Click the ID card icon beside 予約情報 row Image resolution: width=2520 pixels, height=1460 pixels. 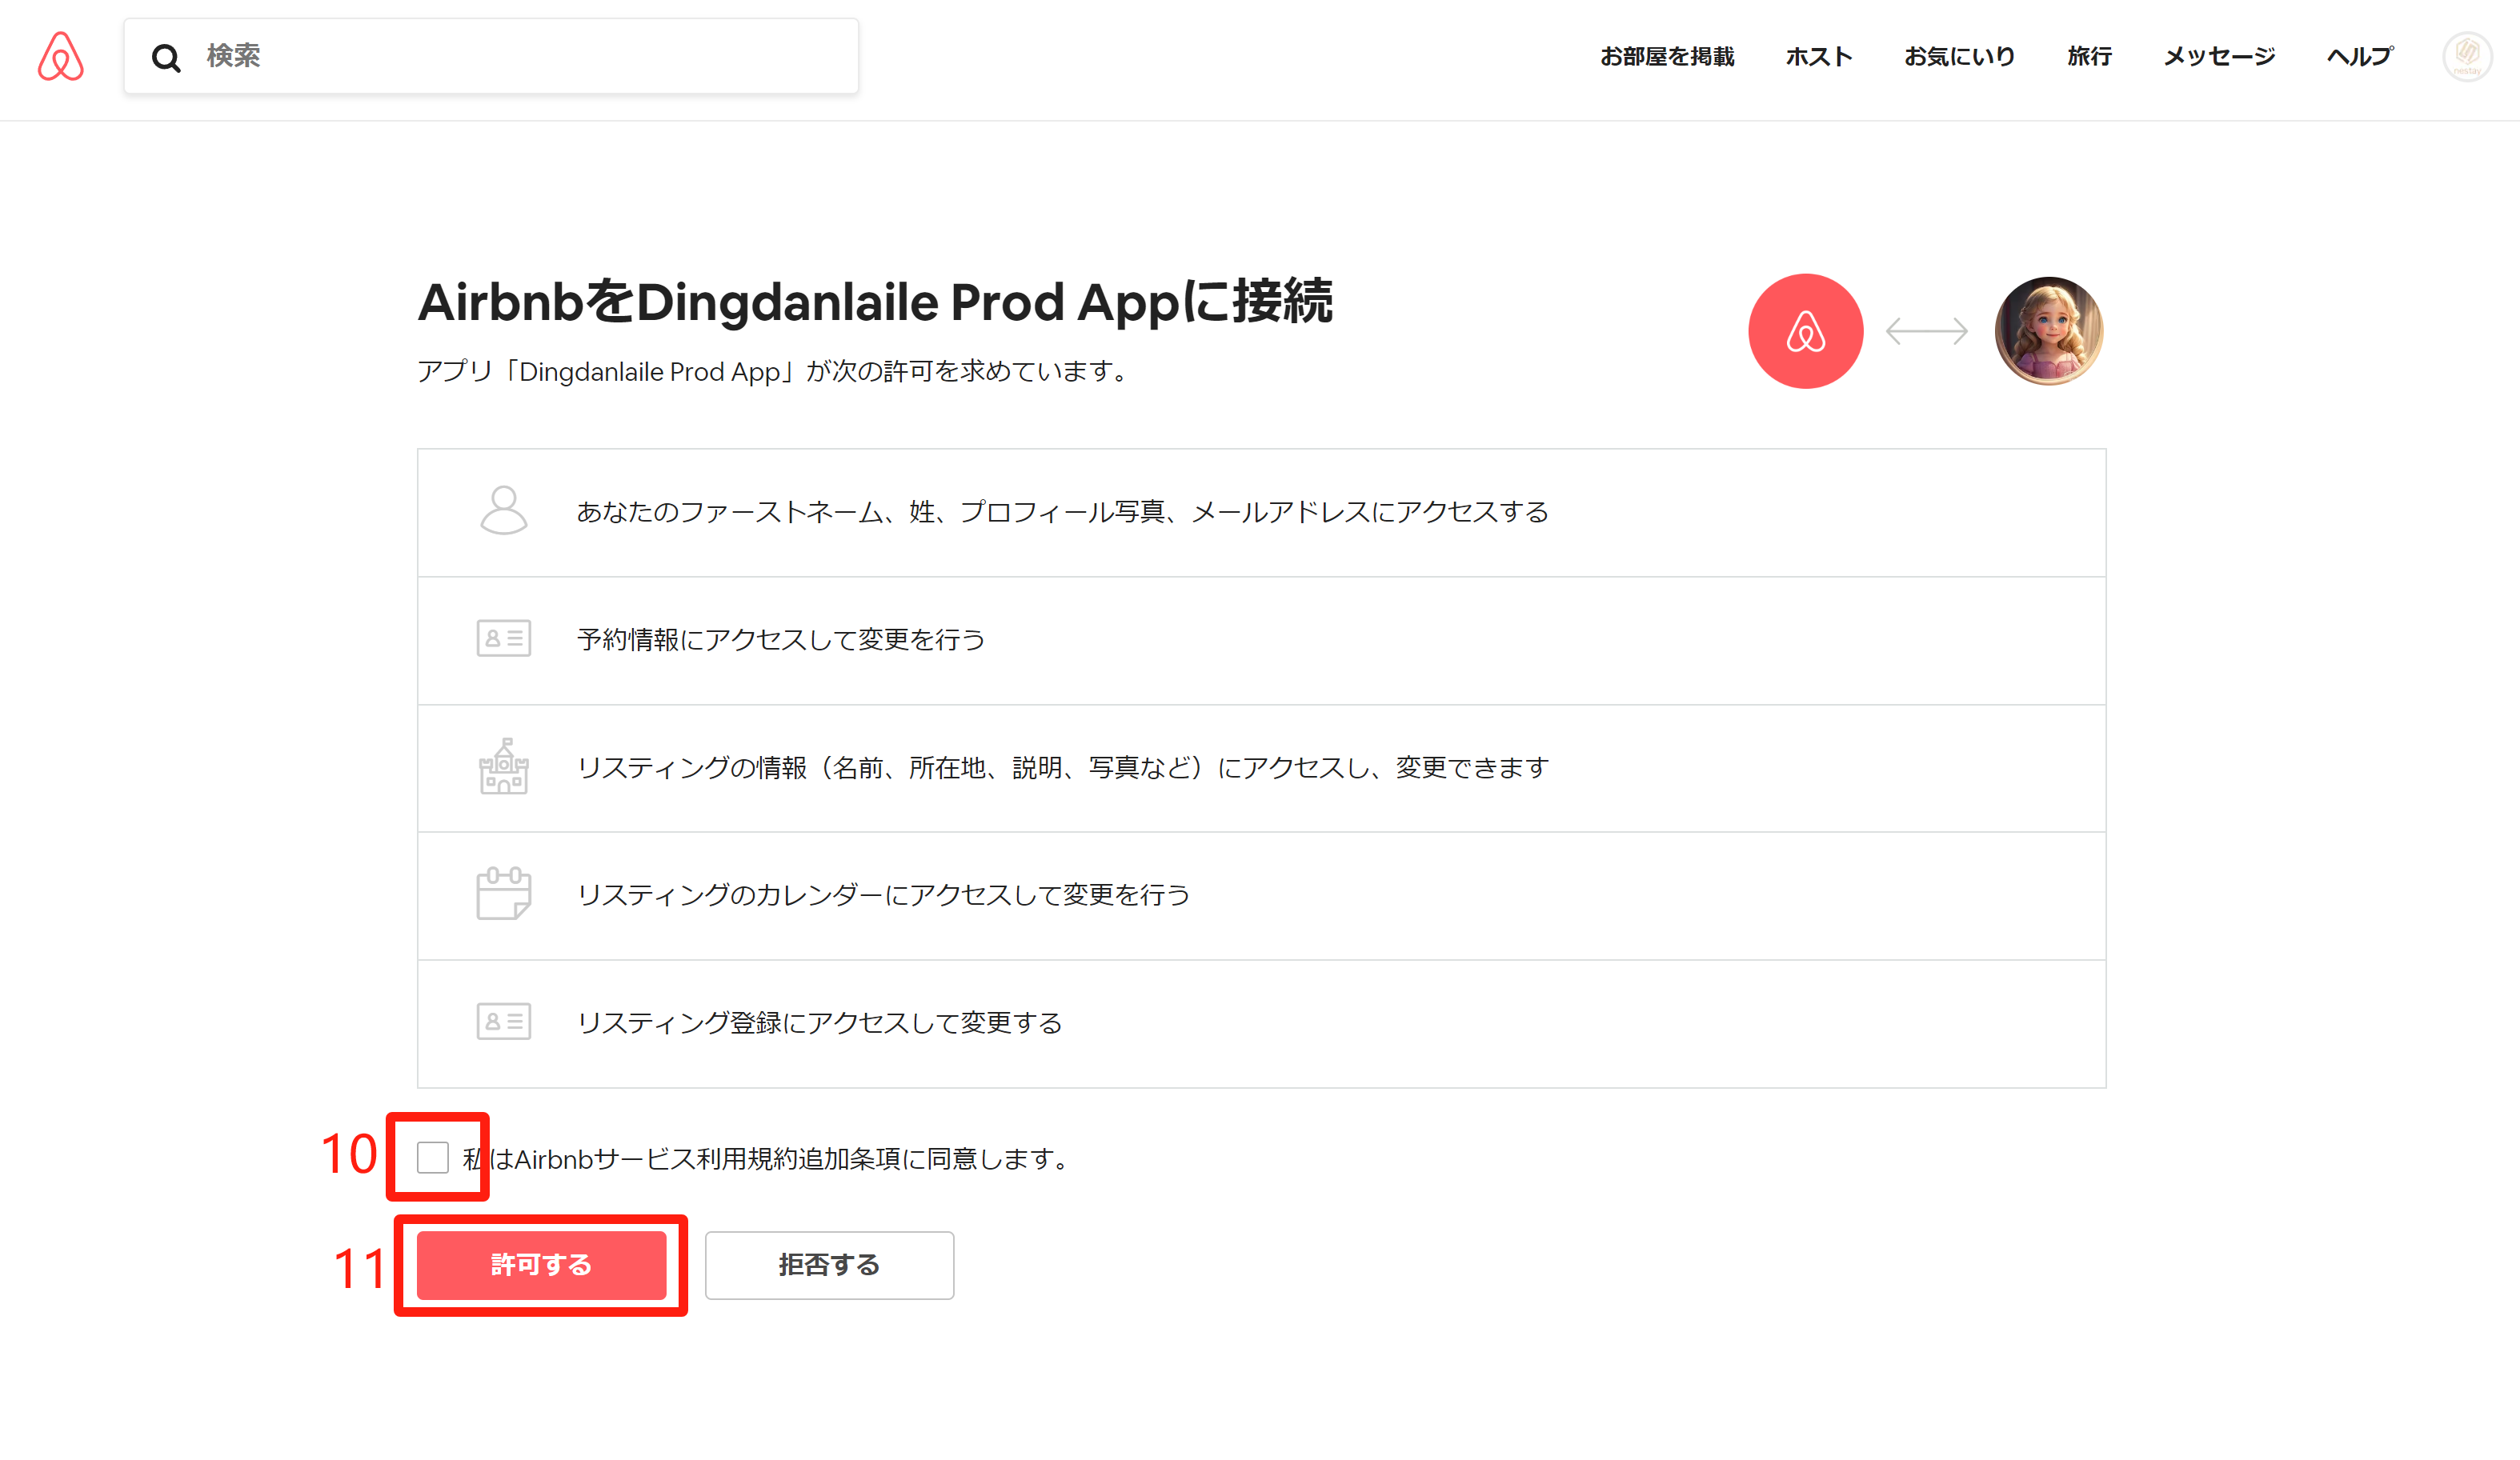tap(503, 638)
